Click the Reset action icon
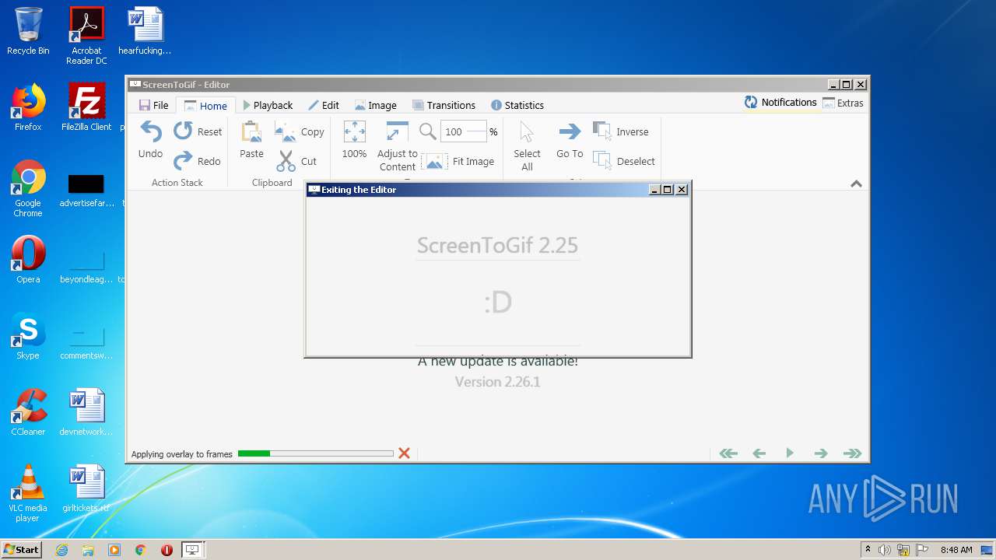The width and height of the screenshot is (996, 560). click(x=183, y=131)
